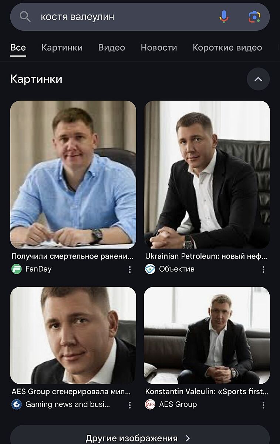Open the Konstantin Valeulin Sports first link
Viewport: 280px width, 444px height.
[206, 391]
